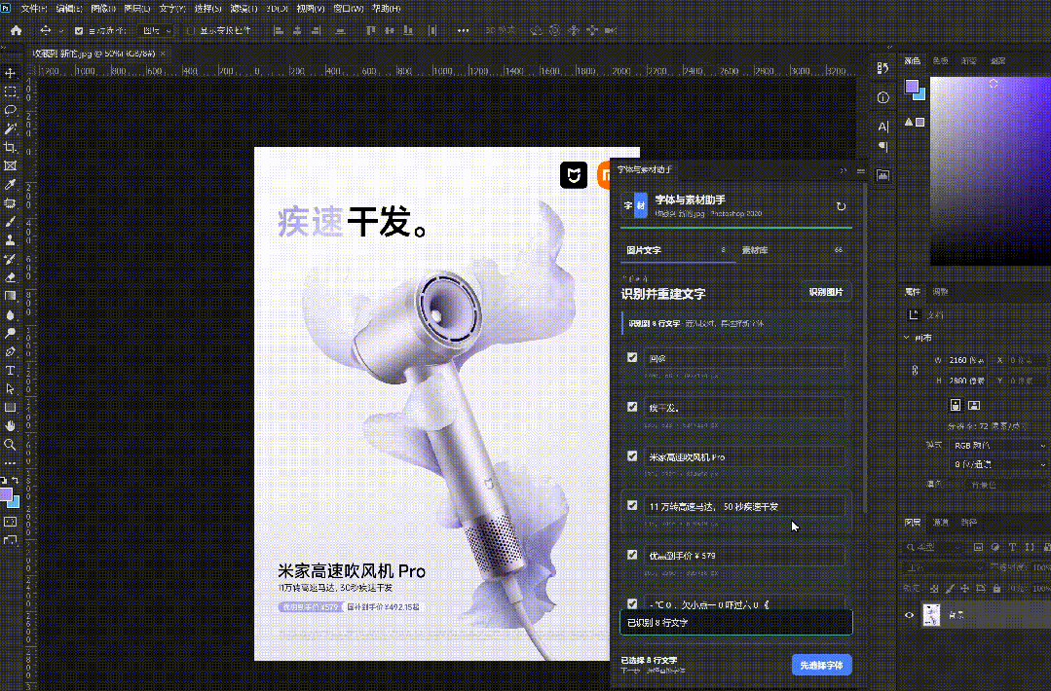This screenshot has height=691, width=1051.
Task: Select the Move tool in the toolbox
Action: pos(10,73)
